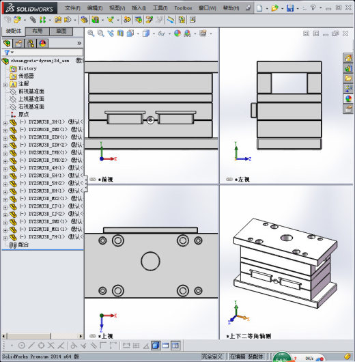Open the Display Style dropdown arrow
The image size is (355, 362).
pyautogui.click(x=154, y=34)
